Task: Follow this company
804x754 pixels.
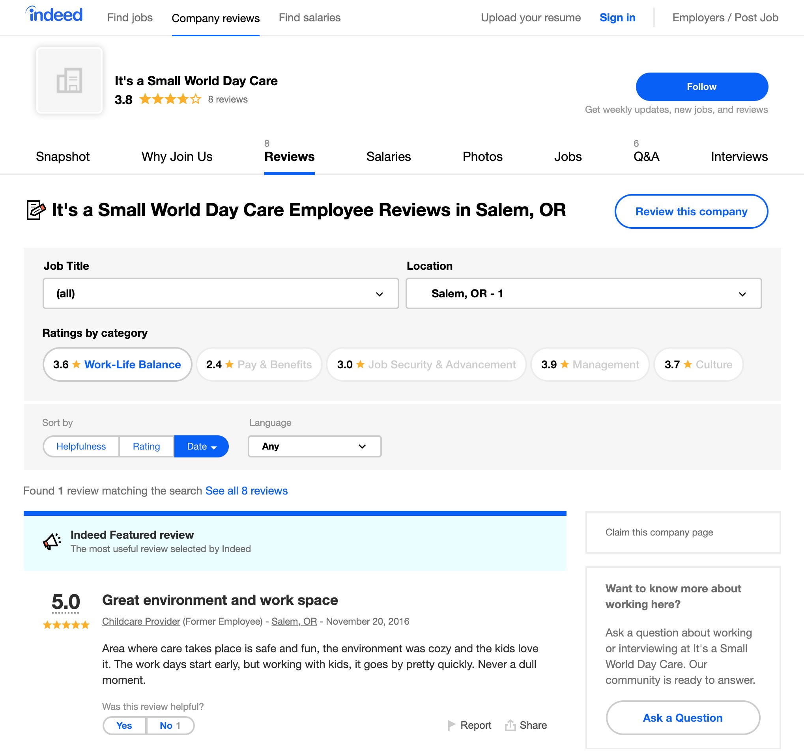Action: pyautogui.click(x=702, y=86)
